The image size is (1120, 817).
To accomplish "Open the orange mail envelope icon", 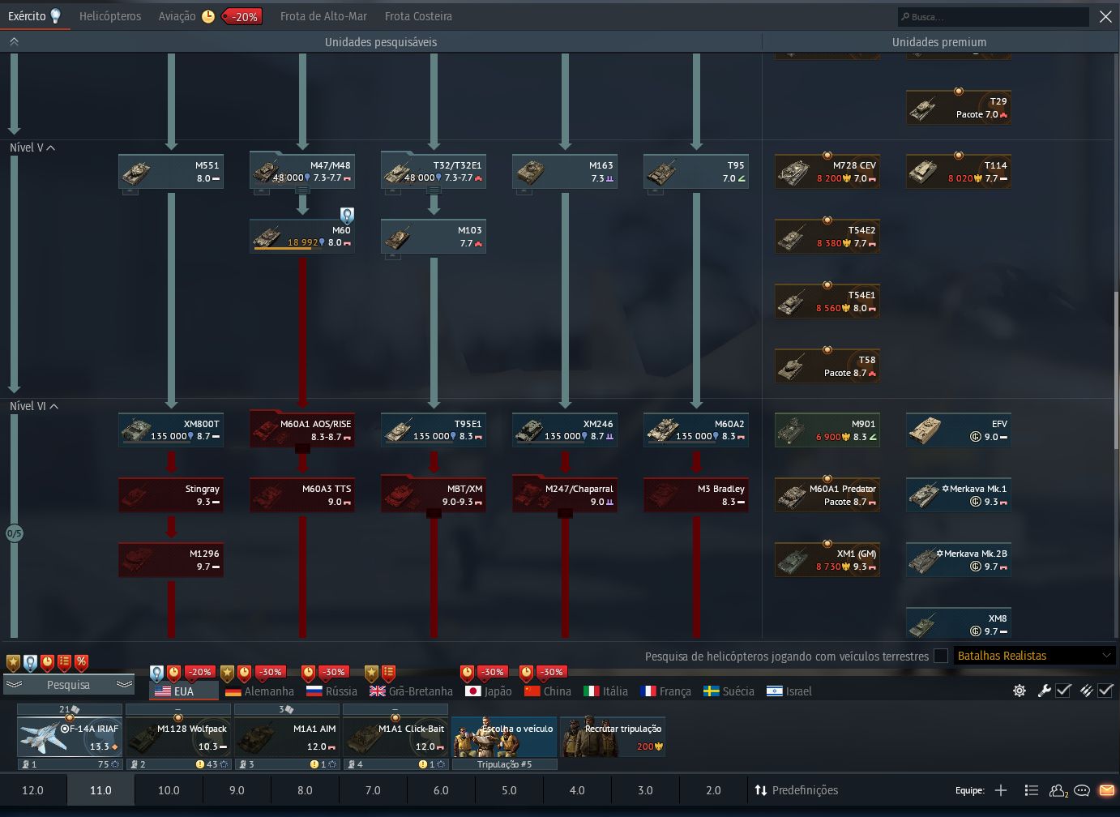I will coord(1106,790).
